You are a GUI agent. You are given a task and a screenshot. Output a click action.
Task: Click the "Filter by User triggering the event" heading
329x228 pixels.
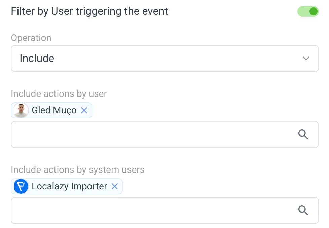89,11
